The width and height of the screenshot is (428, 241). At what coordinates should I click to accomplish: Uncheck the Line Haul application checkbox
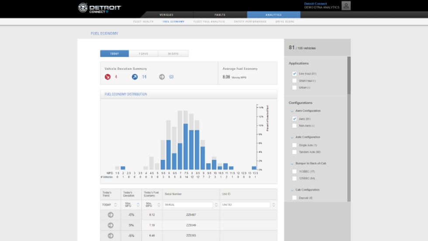pyautogui.click(x=294, y=74)
